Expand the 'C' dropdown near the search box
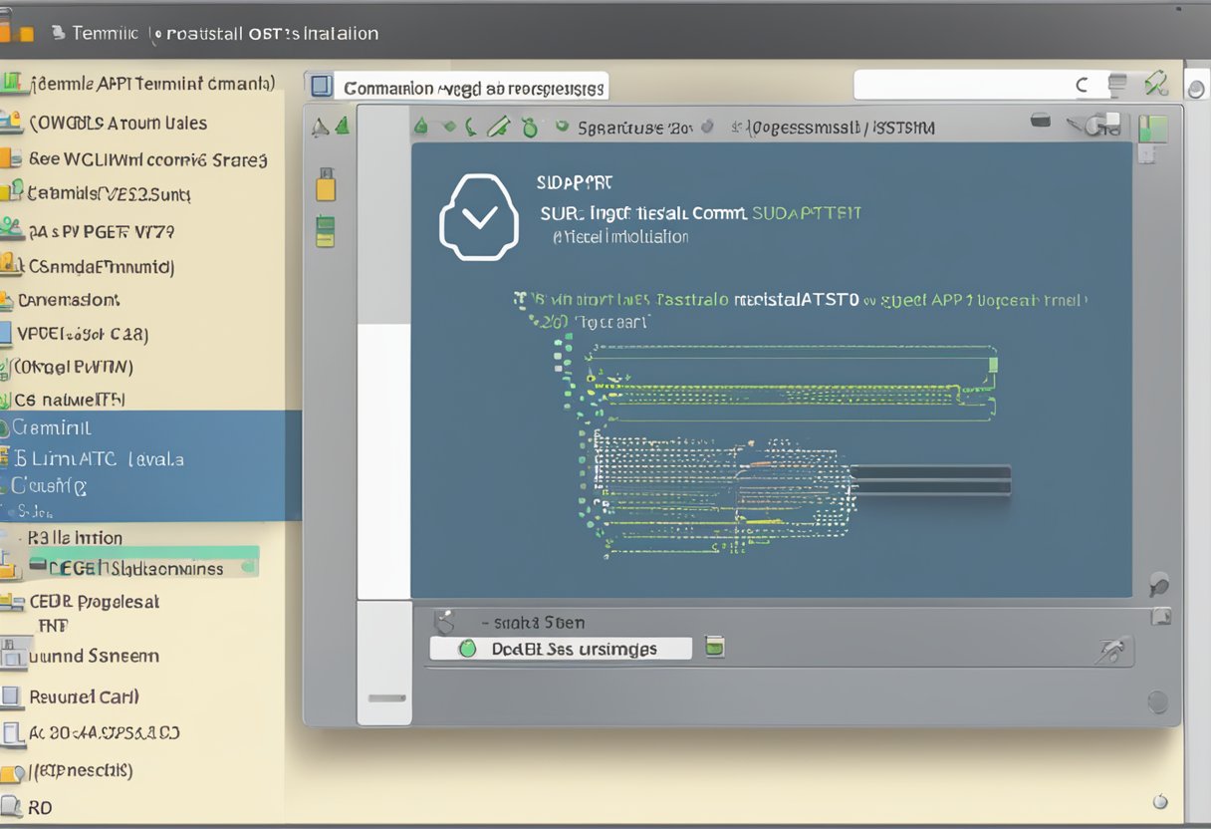Viewport: 1211px width, 829px height. click(1083, 84)
